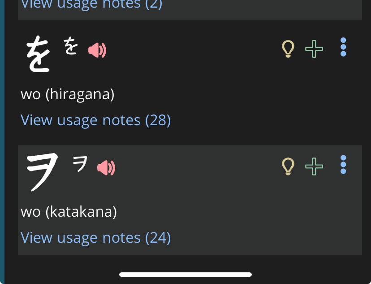This screenshot has width=371, height=284.
Task: Tap the large handwritten を character
Action: [38, 55]
